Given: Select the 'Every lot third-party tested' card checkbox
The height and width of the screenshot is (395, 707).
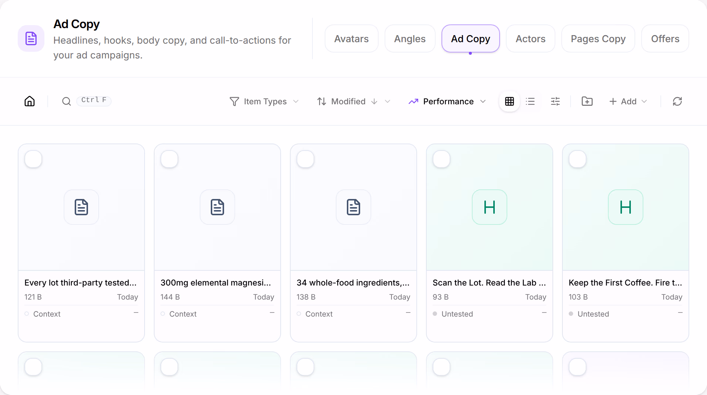Looking at the screenshot, I should coord(33,159).
